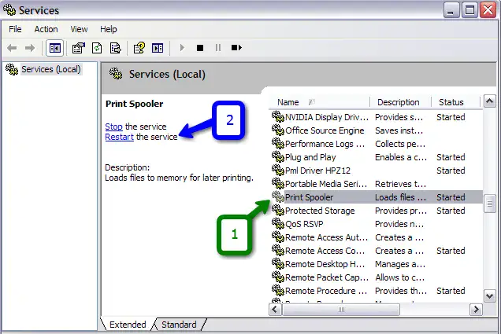Screen dimensions: 501x334
Task: Switch to the Standard tab
Action: pos(179,325)
